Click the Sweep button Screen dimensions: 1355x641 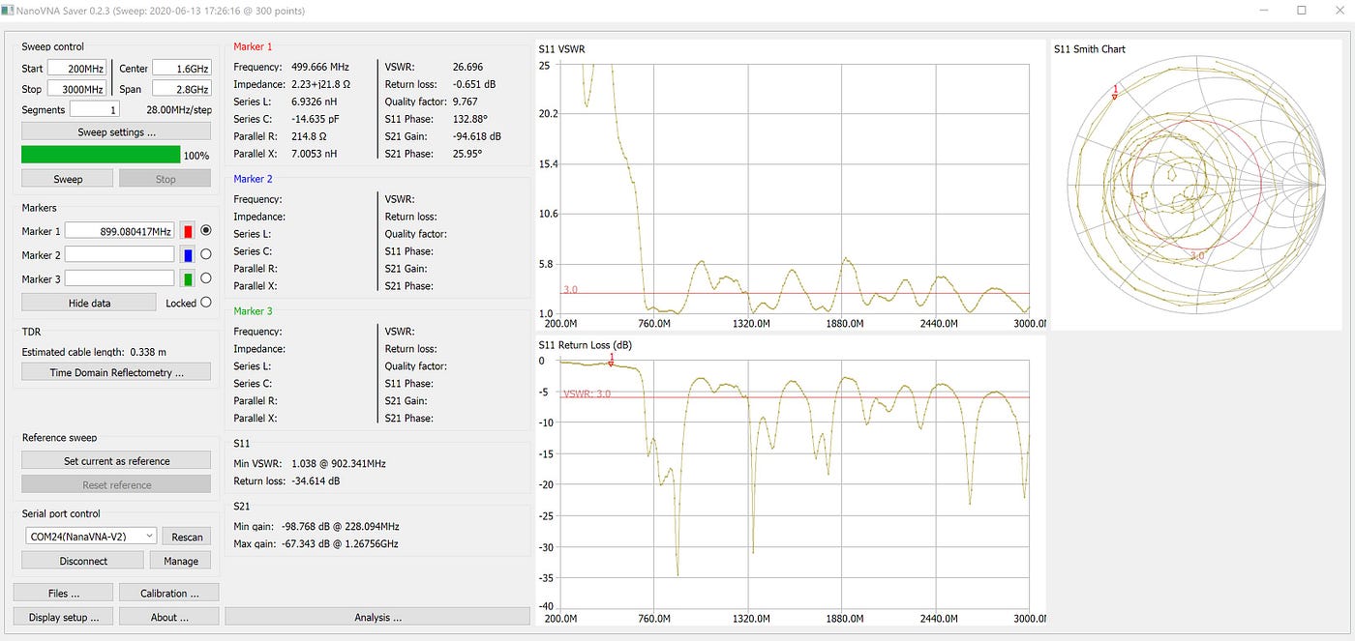pyautogui.click(x=68, y=179)
